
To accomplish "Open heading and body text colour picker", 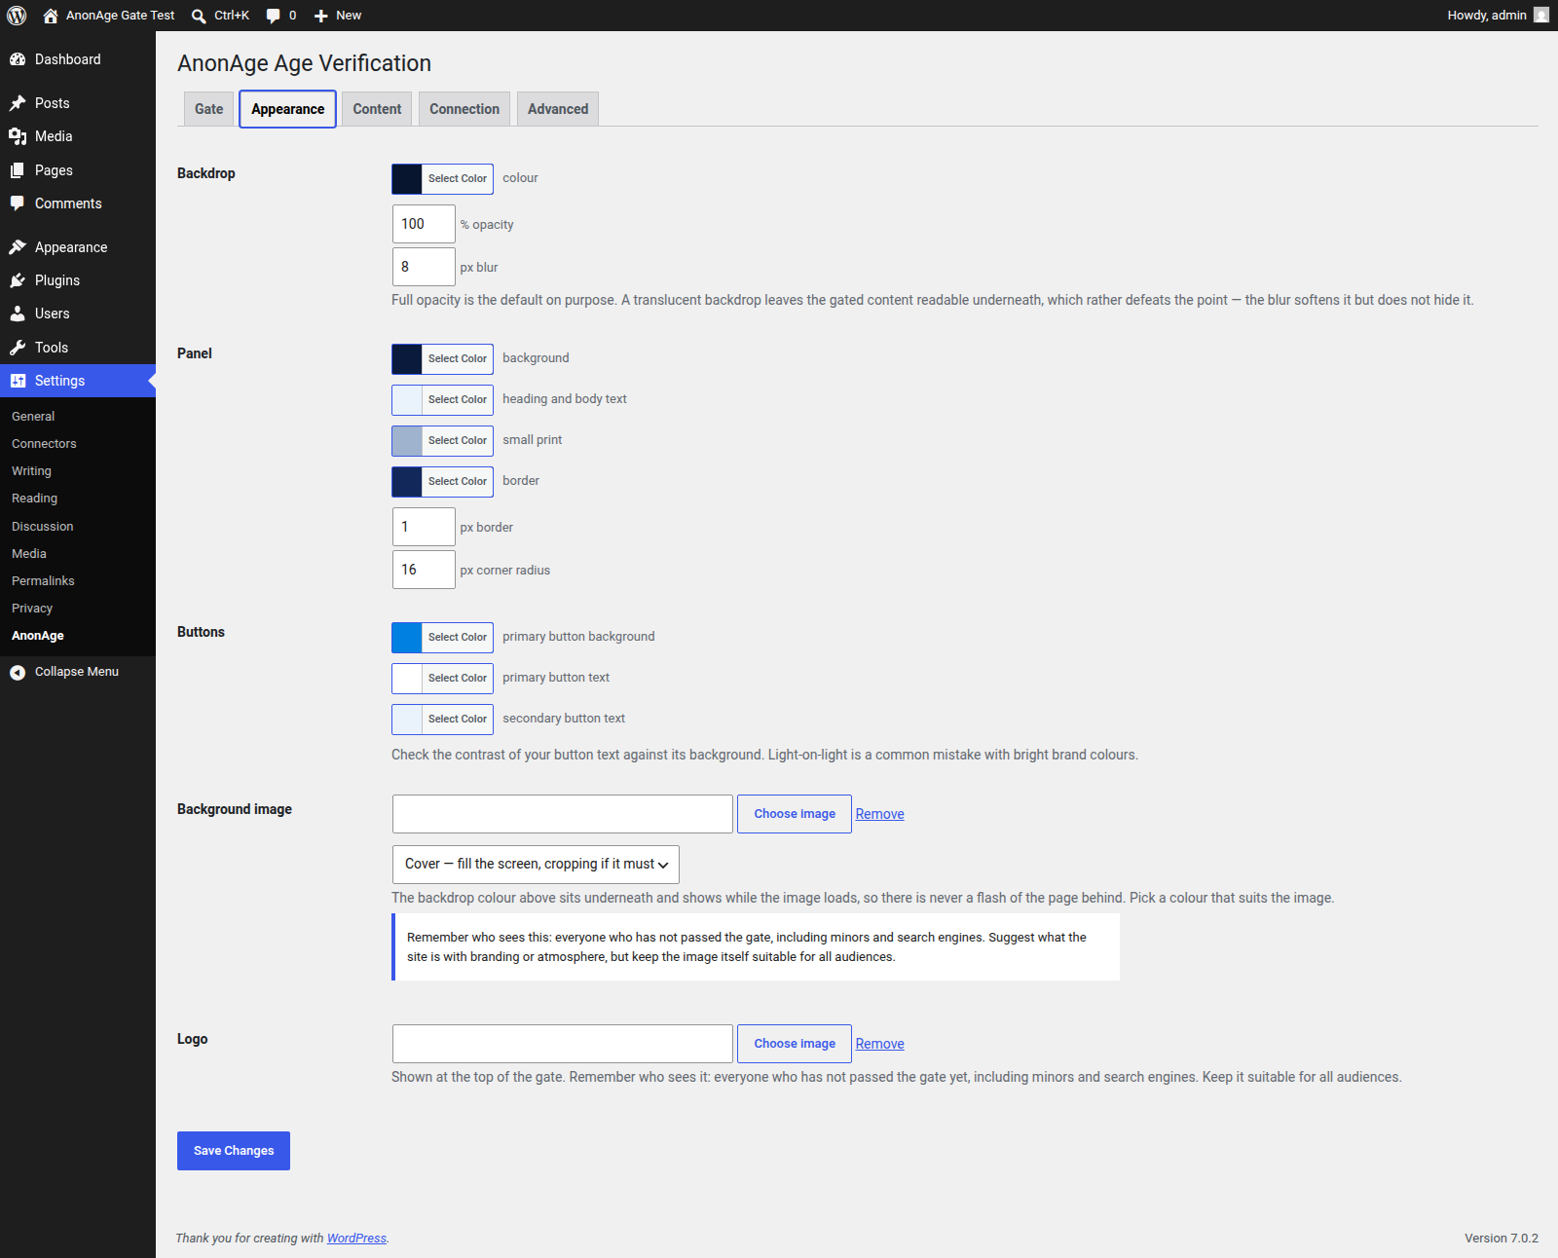I will (442, 400).
